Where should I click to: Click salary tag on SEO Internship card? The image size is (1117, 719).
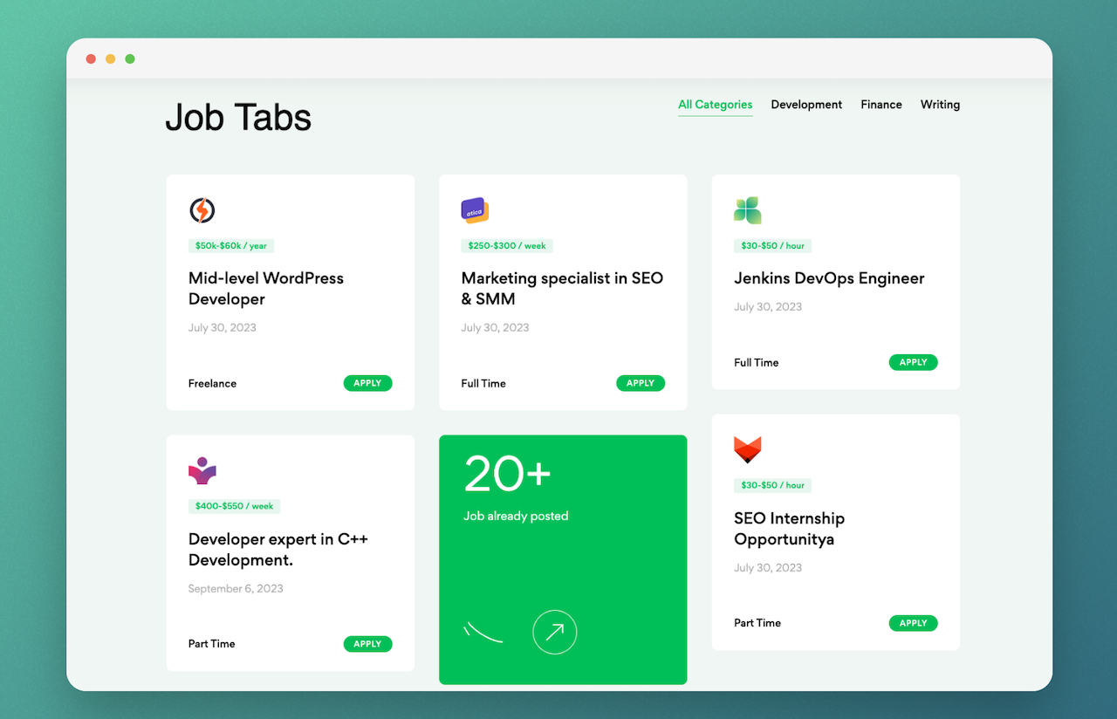pos(772,485)
